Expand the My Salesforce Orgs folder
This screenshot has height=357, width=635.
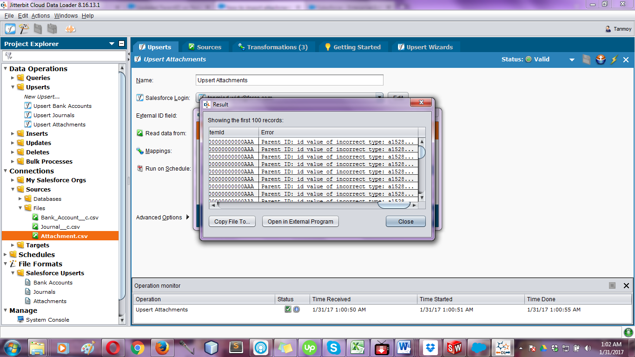coord(13,180)
